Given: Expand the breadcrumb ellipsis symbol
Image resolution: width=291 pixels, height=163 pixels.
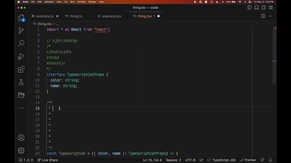Looking at the screenshot, I should tap(58, 24).
